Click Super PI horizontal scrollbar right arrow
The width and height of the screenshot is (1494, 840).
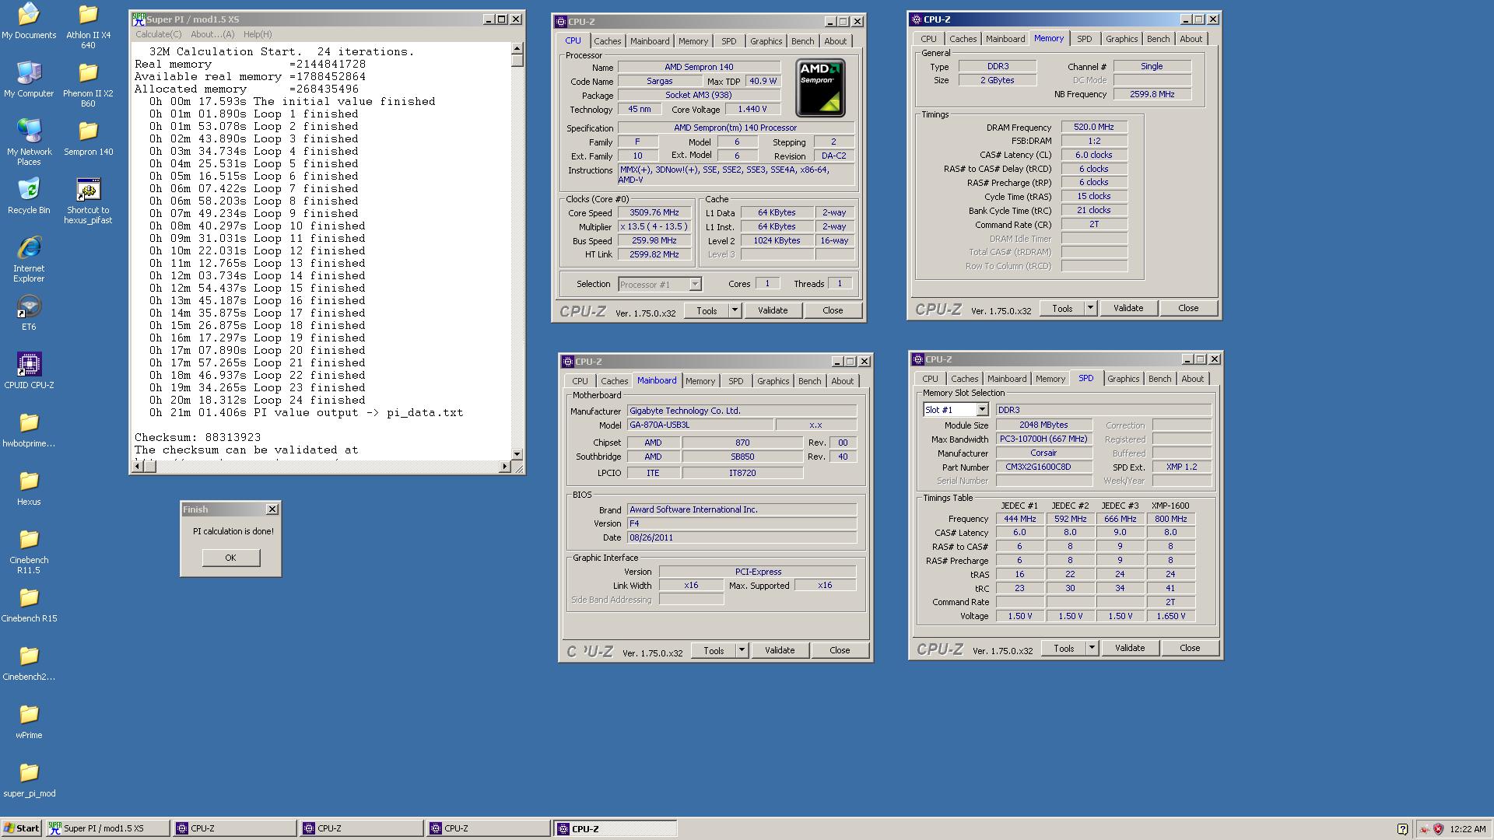coord(505,467)
